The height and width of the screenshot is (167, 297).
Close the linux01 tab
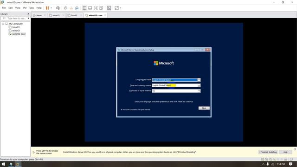tap(81, 15)
